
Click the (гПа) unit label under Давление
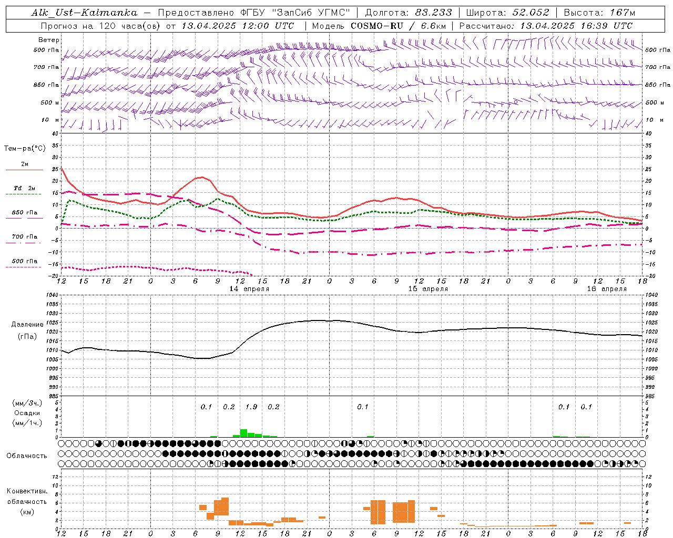pos(27,337)
